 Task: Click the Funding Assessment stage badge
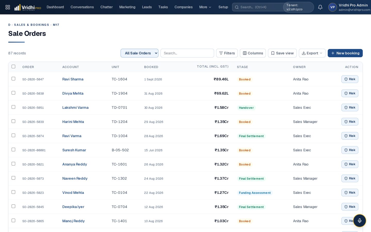tap(255, 193)
